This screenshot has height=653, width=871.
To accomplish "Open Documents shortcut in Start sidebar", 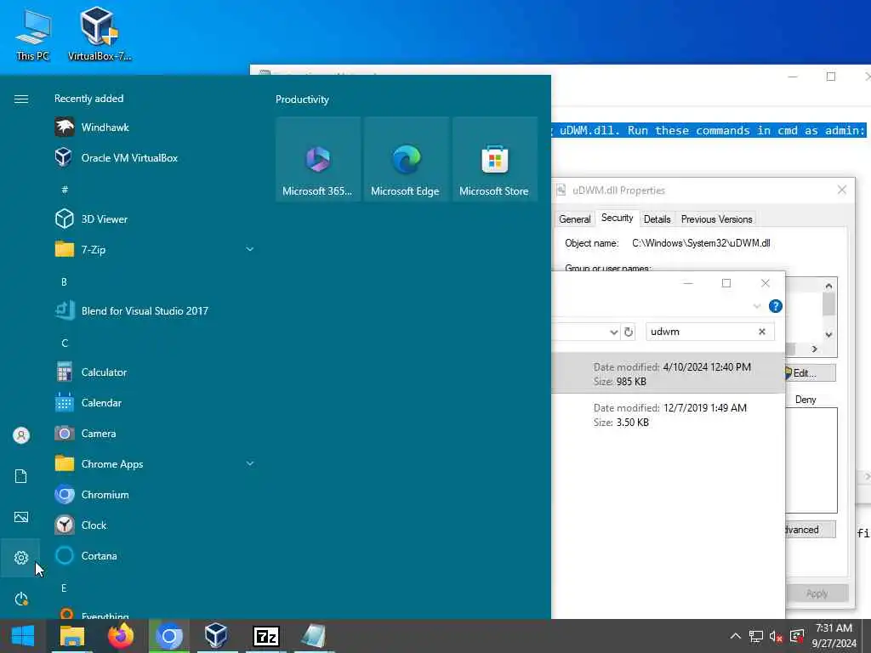I will pos(20,476).
